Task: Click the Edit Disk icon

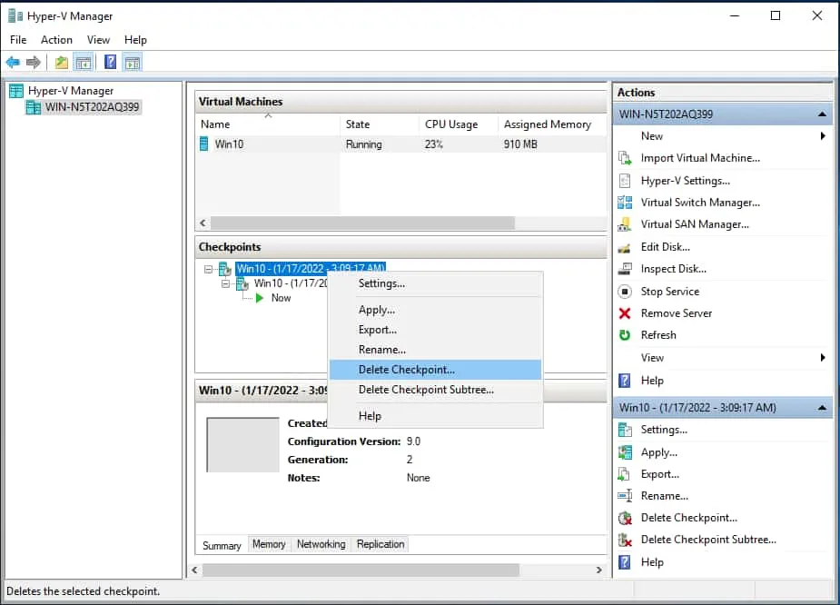Action: point(625,247)
